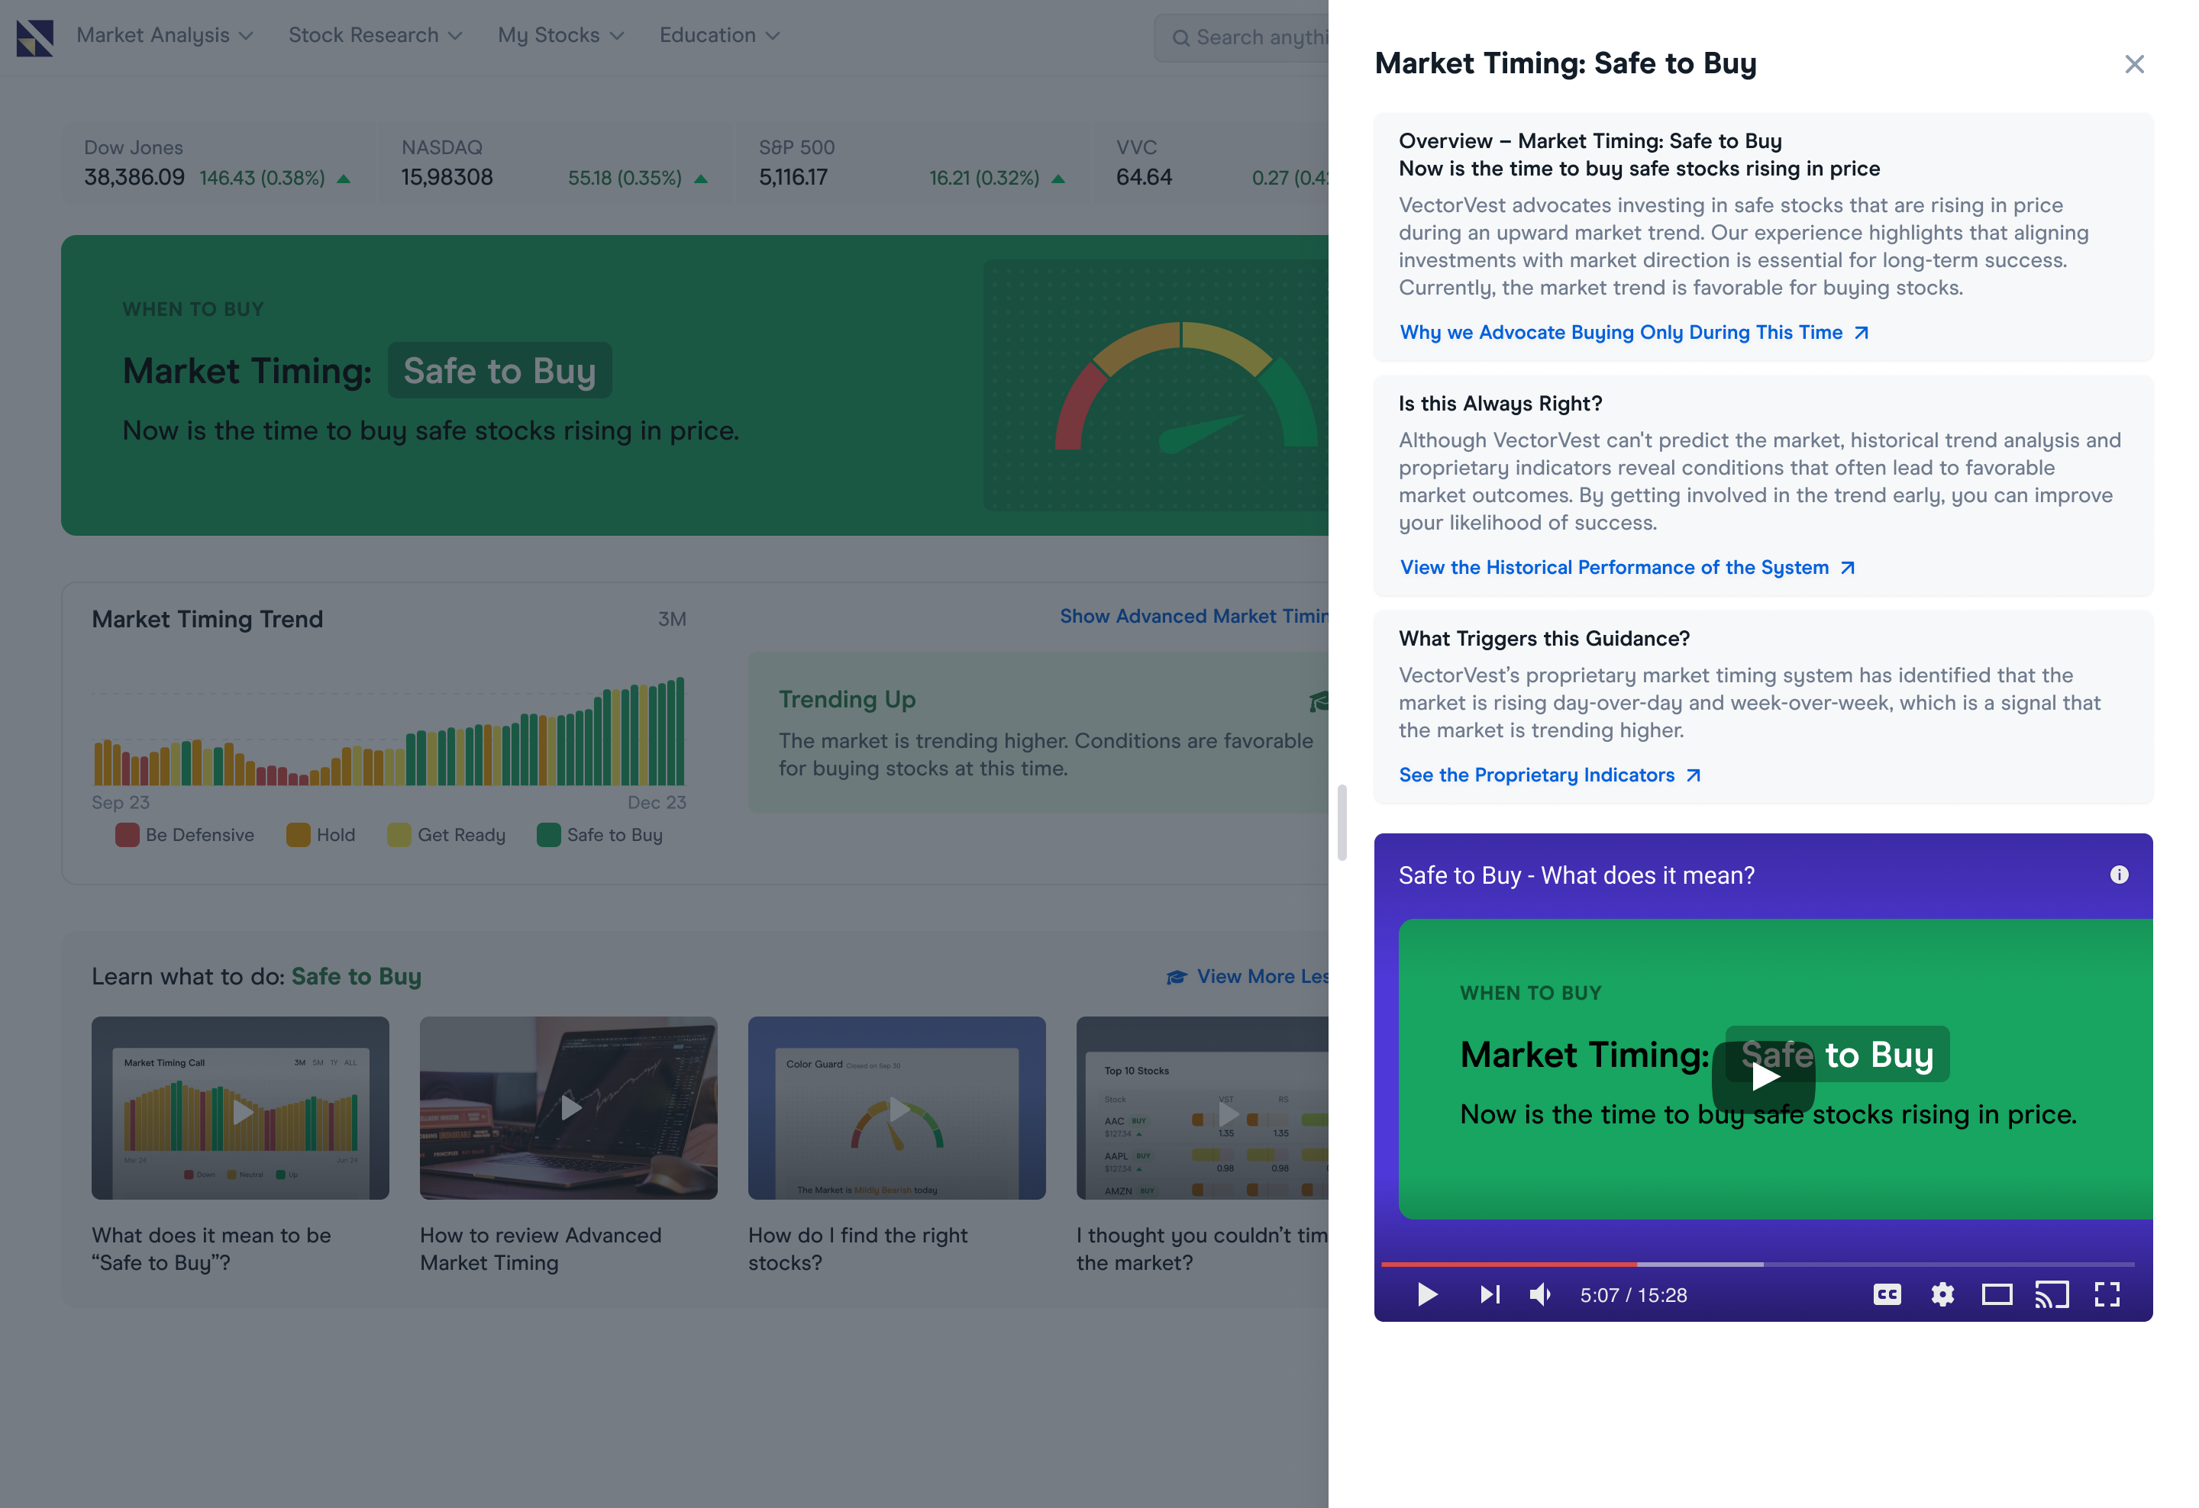Open the My Stocks menu

pyautogui.click(x=560, y=35)
